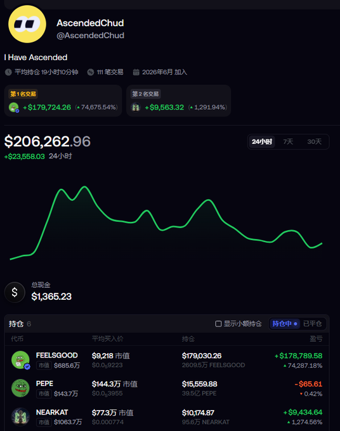Click the 持仓 6 positions heading
340x431 pixels.
(20, 324)
